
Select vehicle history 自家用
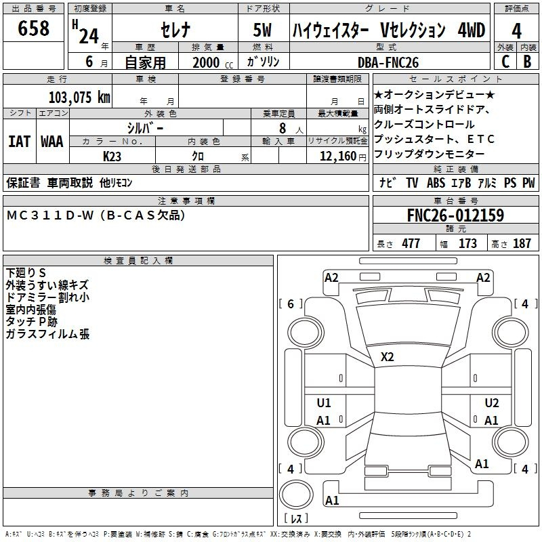(146, 62)
